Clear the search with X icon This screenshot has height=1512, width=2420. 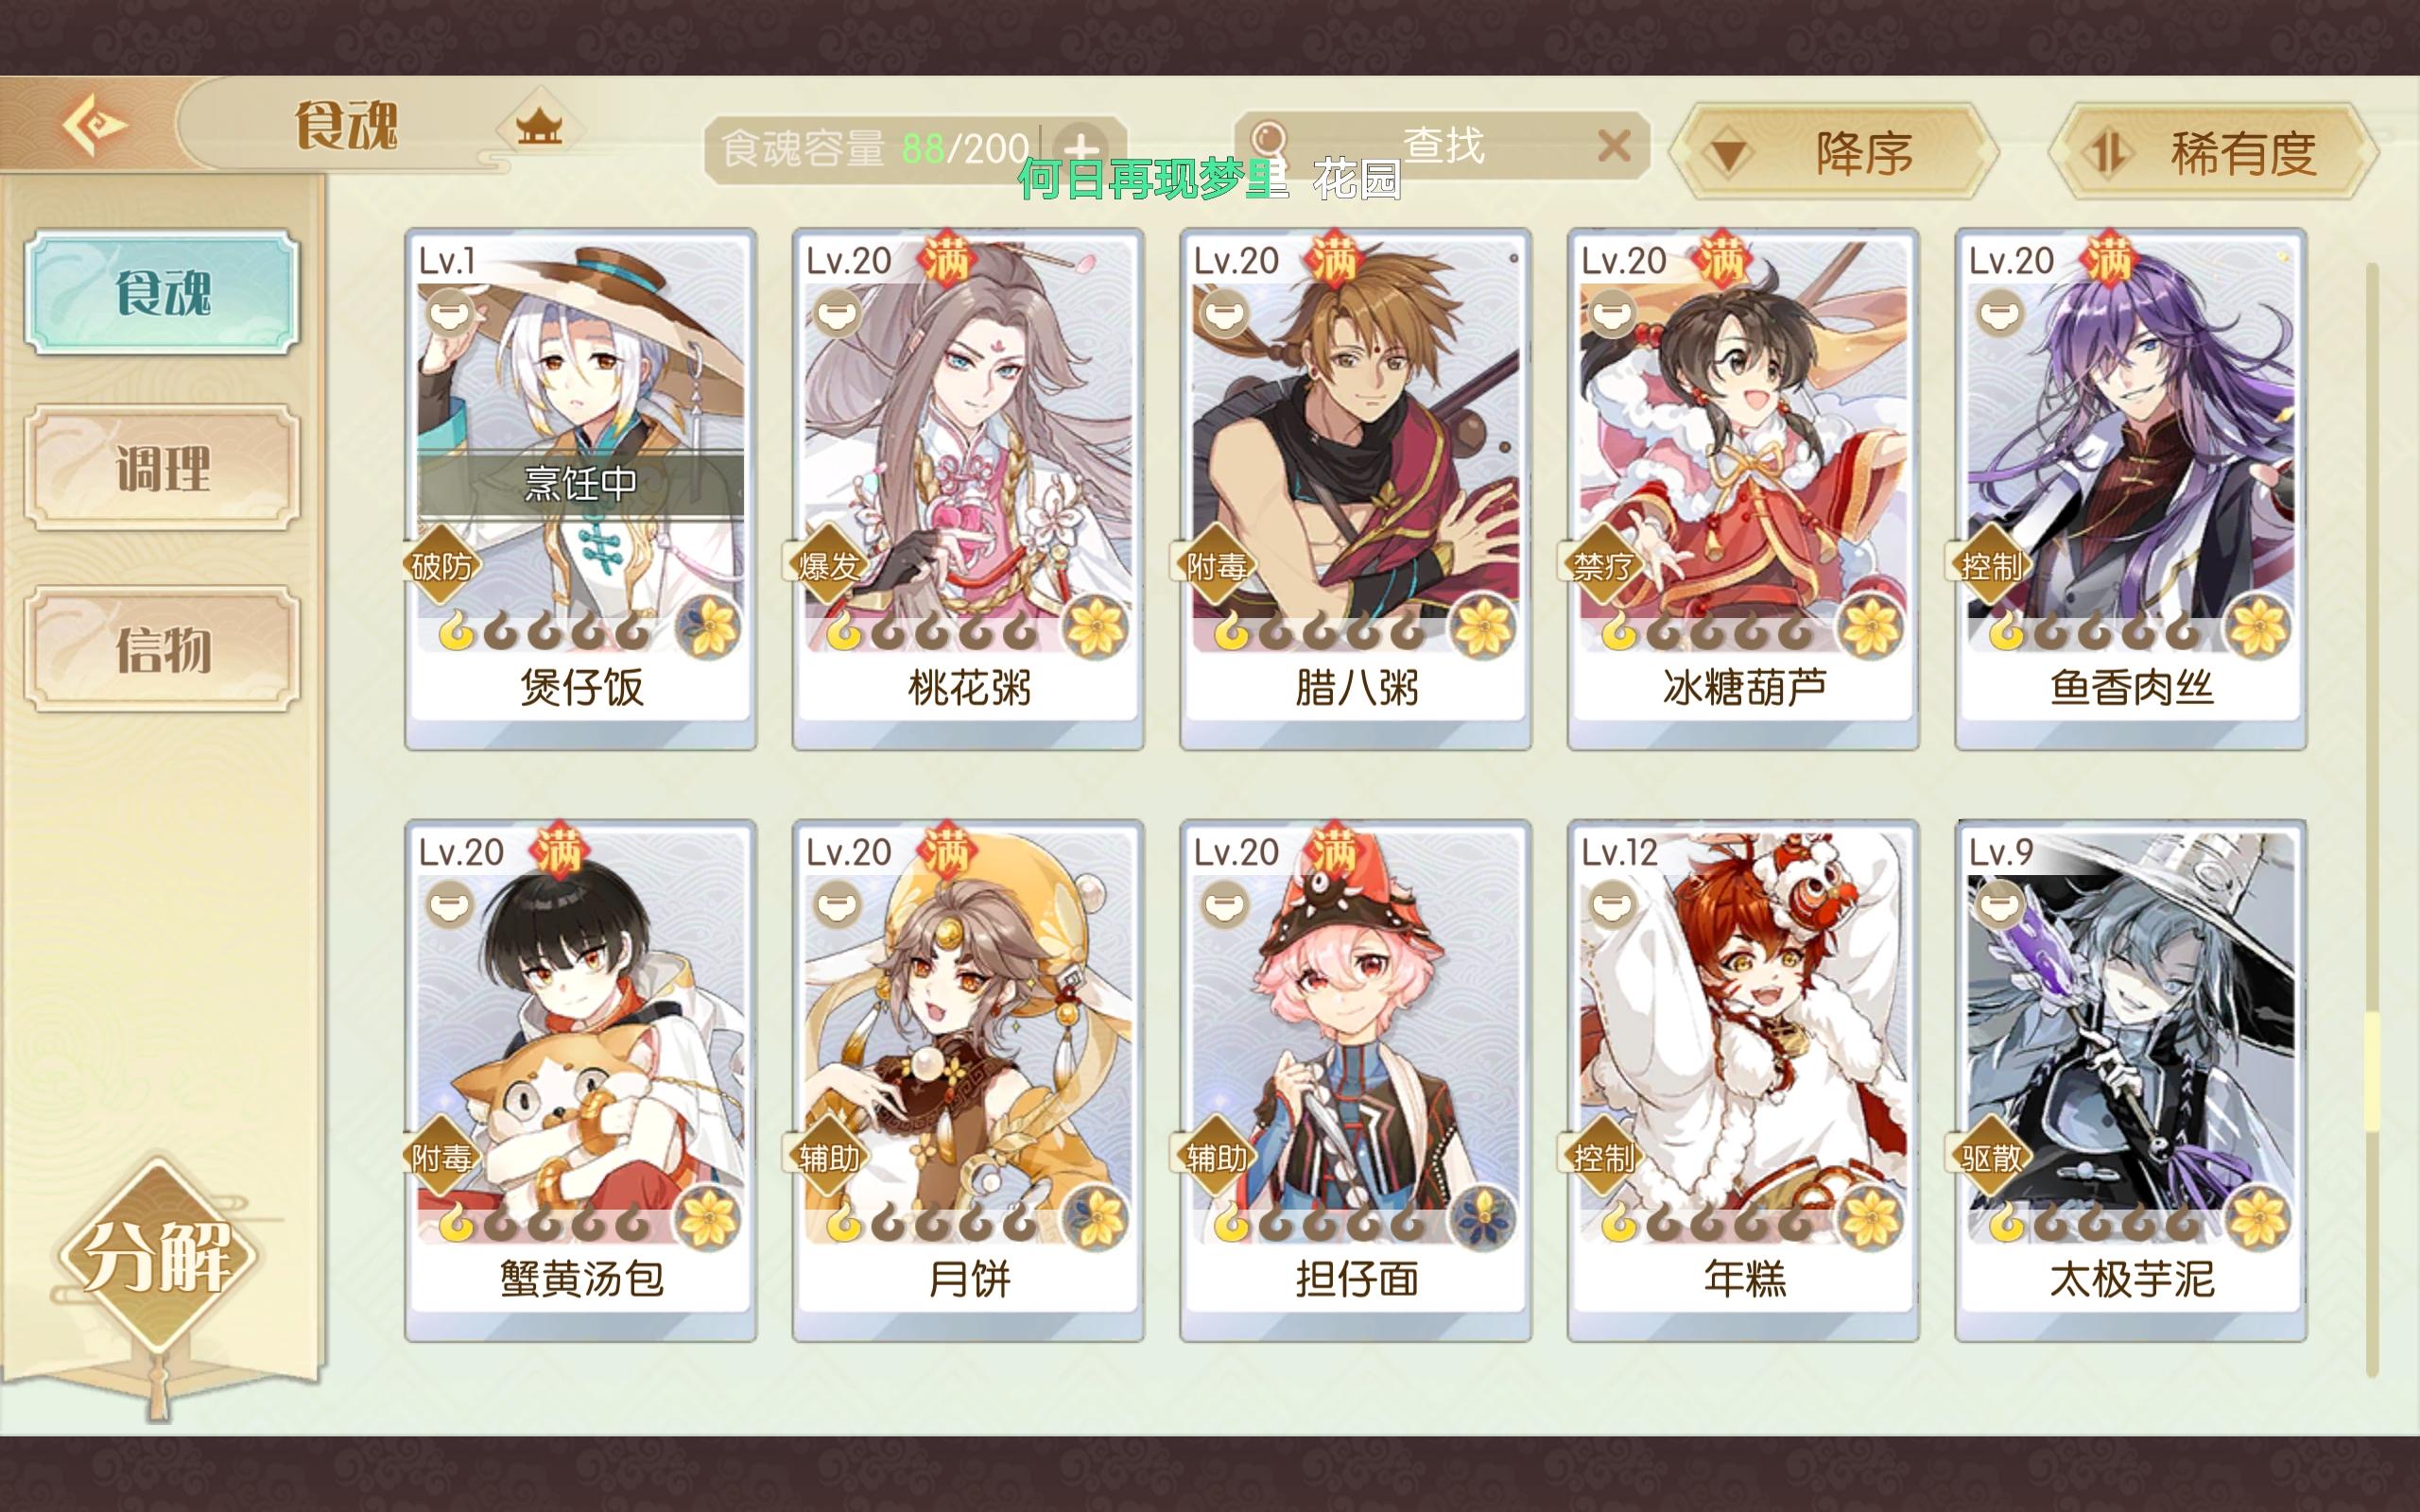coord(1614,147)
